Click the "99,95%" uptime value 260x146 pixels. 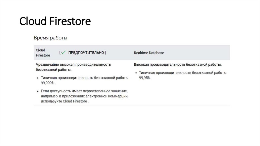click(145, 78)
